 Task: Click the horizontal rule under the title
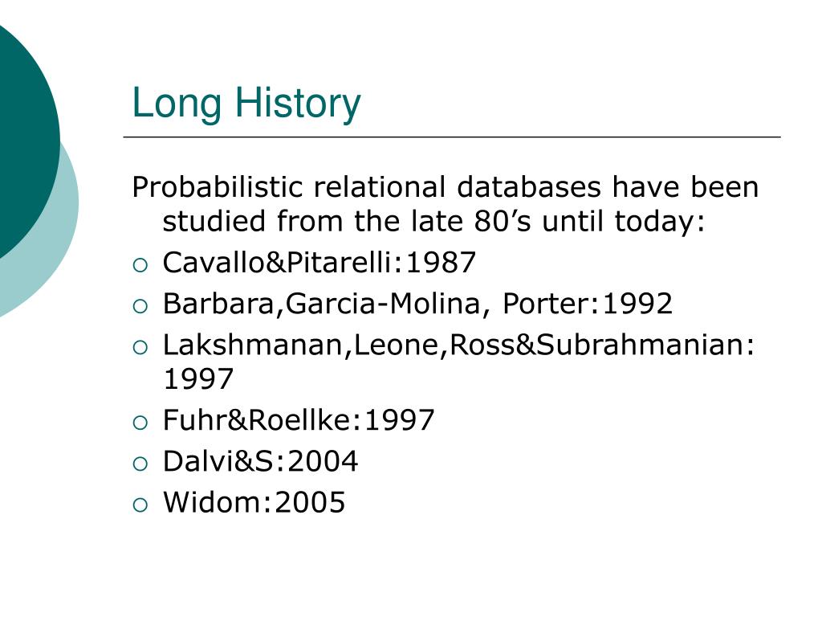coord(452,137)
